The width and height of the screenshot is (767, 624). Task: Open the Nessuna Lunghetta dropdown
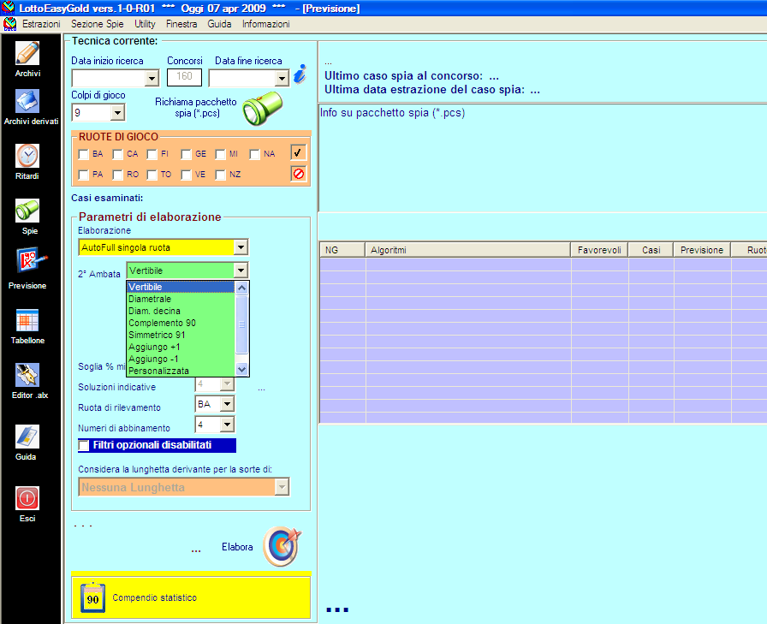[282, 487]
